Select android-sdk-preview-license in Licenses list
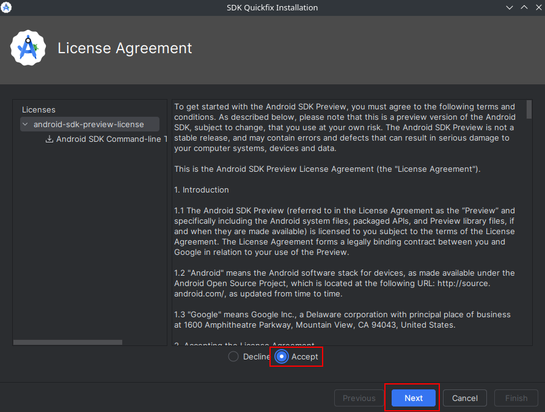Viewport: 545px width, 412px height. tap(90, 124)
